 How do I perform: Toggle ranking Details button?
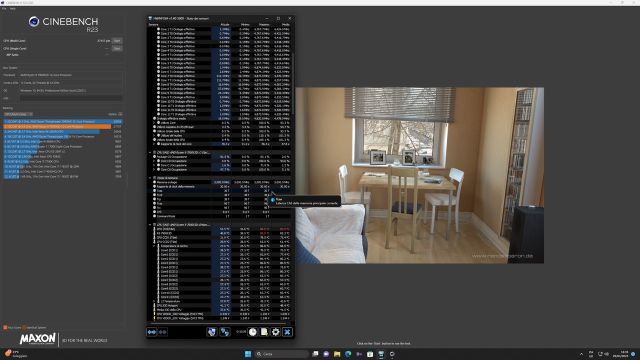[x=120, y=114]
